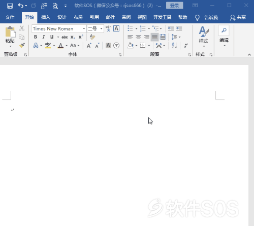Image resolution: width=254 pixels, height=226 pixels.
Task: Click the Phonetic Guide wén icon
Action: [x=108, y=28]
